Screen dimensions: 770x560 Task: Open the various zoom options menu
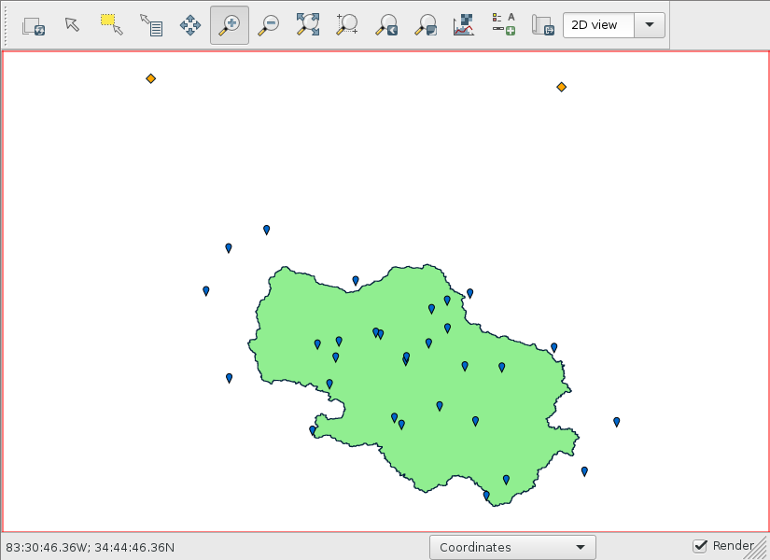click(426, 25)
